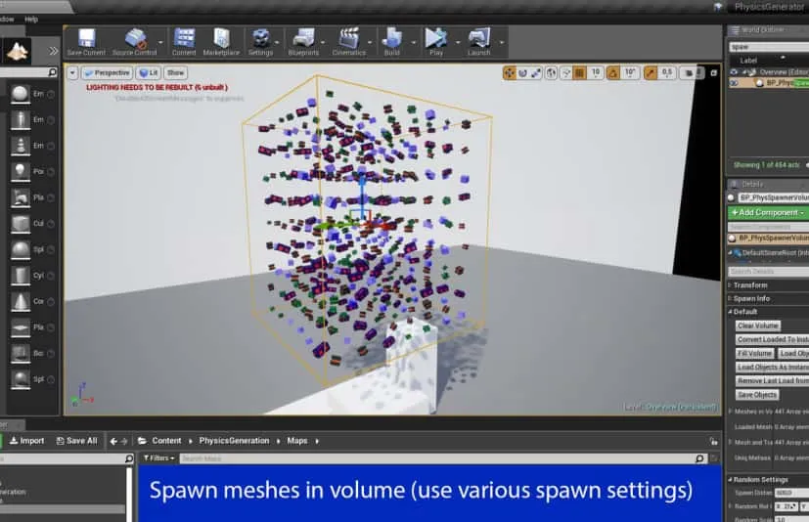Click the Cone (Cor) item in placement list

(x=32, y=301)
